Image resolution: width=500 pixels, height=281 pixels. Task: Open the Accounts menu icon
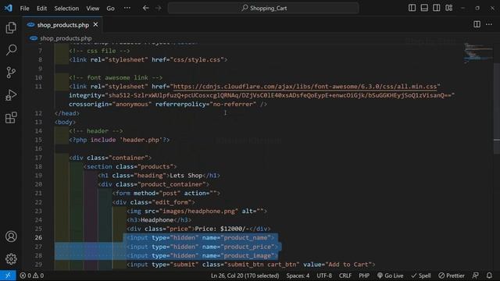point(11,237)
